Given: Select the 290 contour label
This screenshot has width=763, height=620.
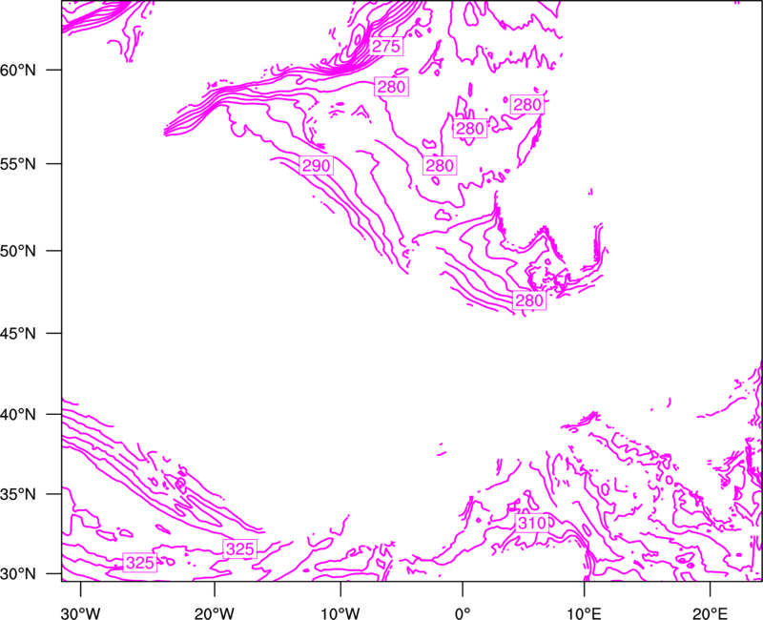Looking at the screenshot, I should 317,165.
